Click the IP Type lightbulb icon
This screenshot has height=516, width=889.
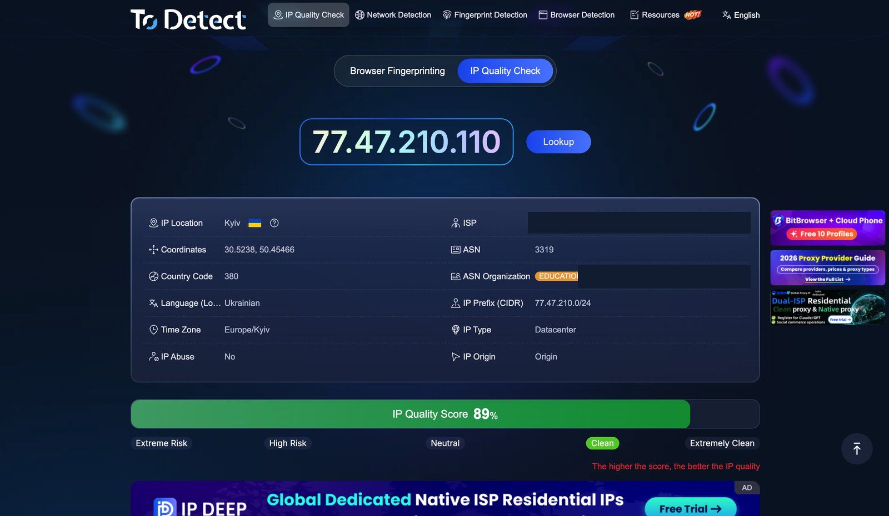pos(456,330)
